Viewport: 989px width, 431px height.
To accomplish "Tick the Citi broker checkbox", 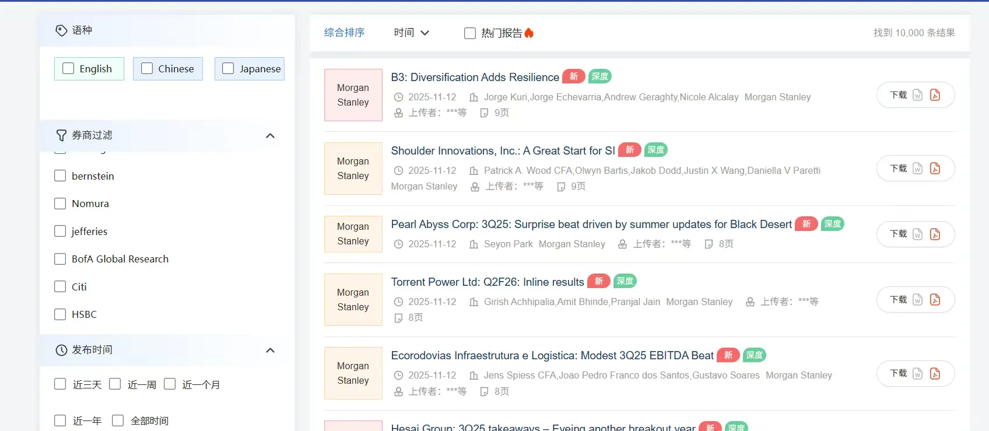I will click(x=60, y=286).
